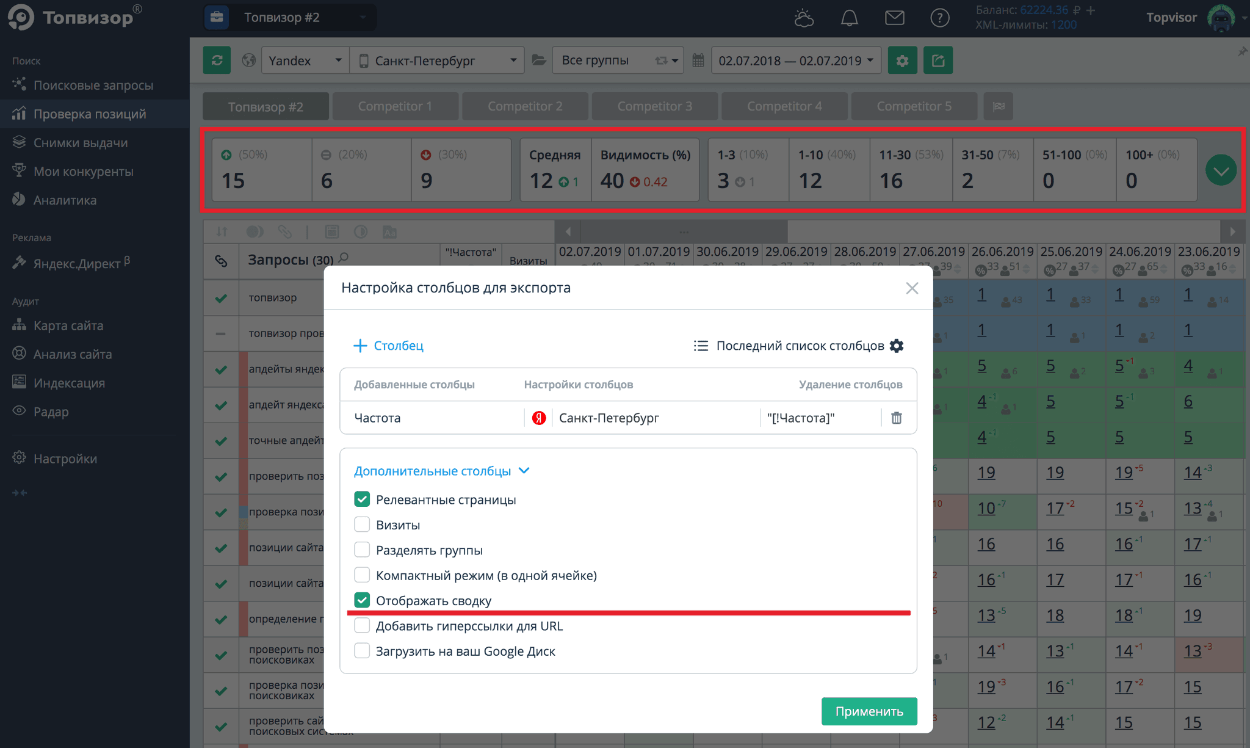Collapse Дополнительные столбцы section

[441, 471]
